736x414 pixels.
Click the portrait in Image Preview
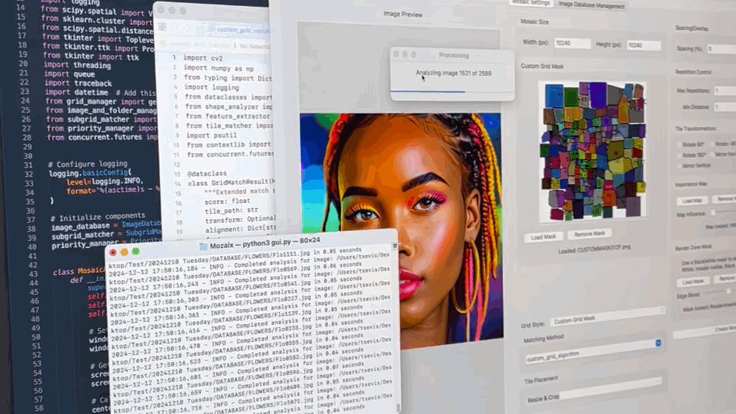(x=401, y=229)
